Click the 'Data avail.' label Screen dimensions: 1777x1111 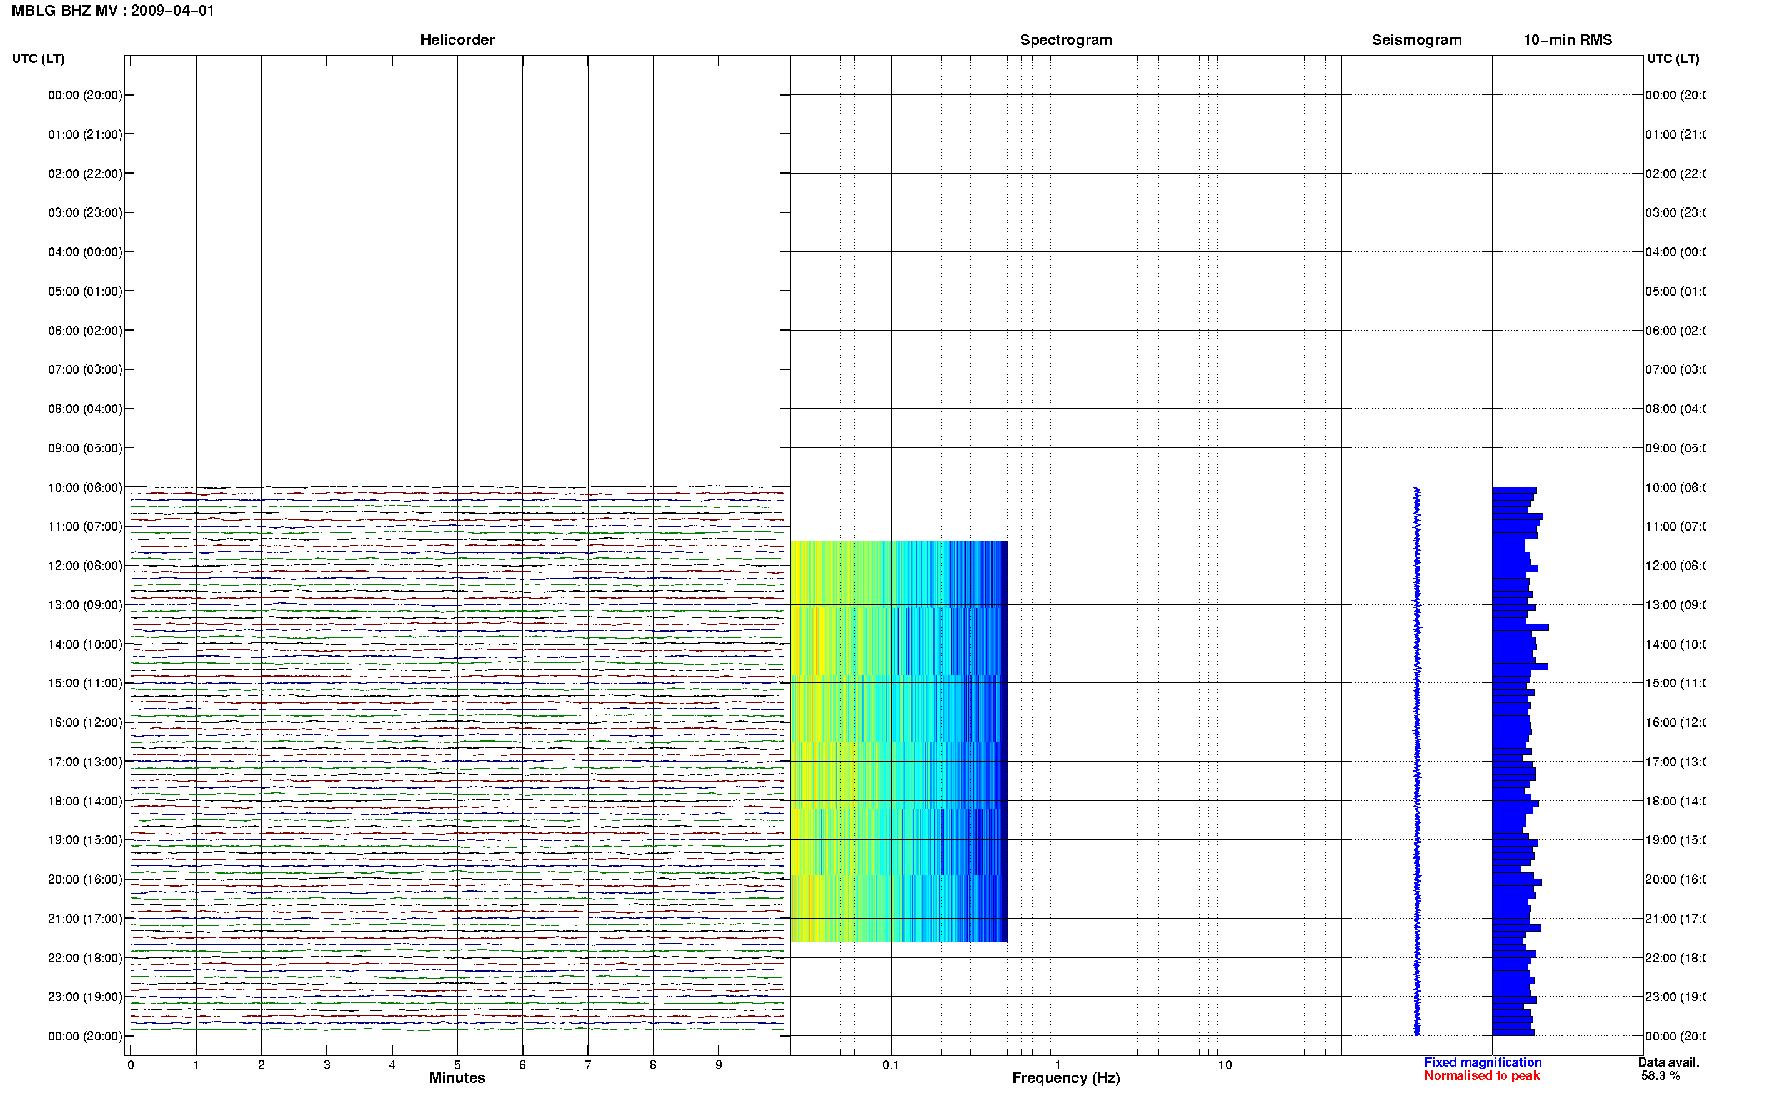coord(1668,1062)
